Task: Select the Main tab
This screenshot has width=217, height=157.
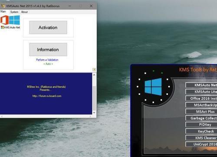Action: pos(3,12)
